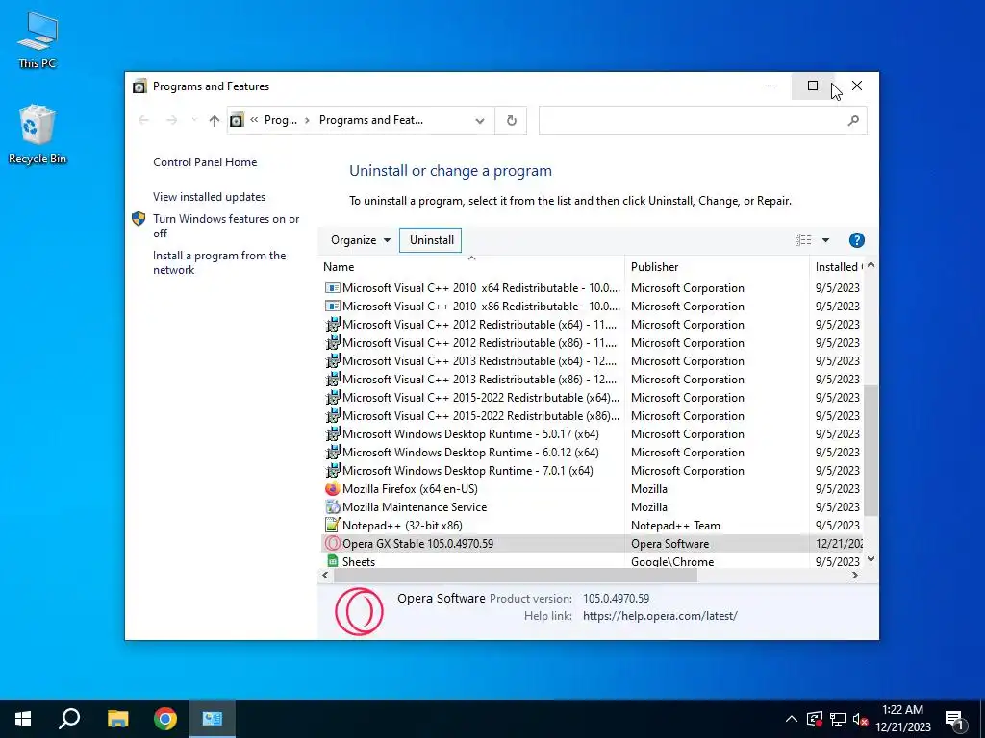The image size is (985, 738).
Task: Click the chevron after Prog... breadcrumb
Action: point(307,120)
